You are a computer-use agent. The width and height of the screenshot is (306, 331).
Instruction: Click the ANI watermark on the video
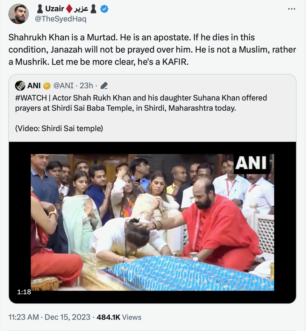click(x=251, y=163)
